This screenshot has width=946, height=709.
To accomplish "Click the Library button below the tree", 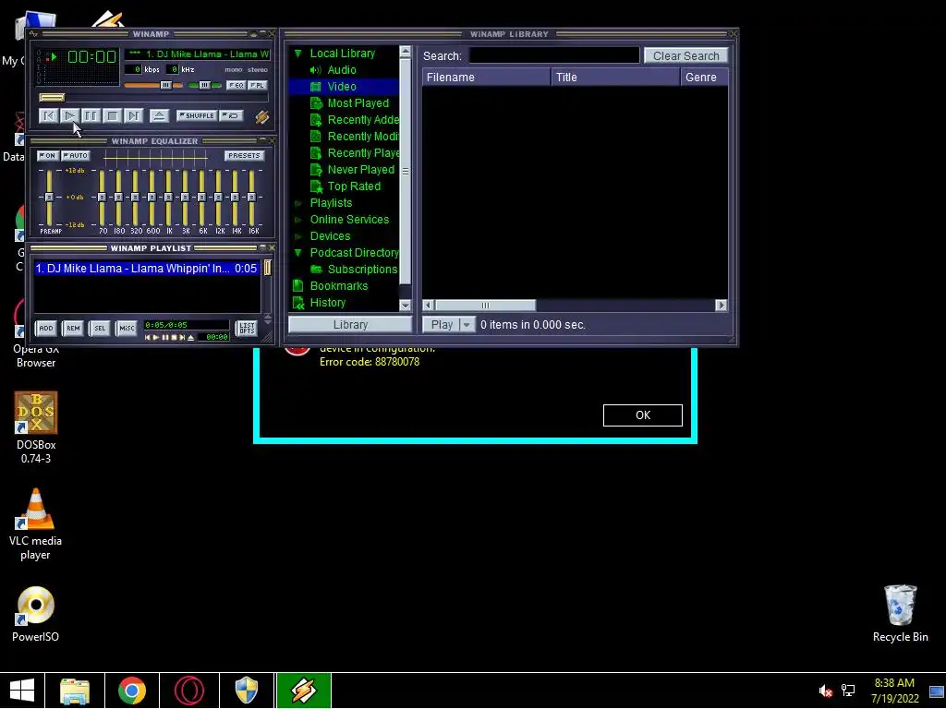I will pos(350,324).
